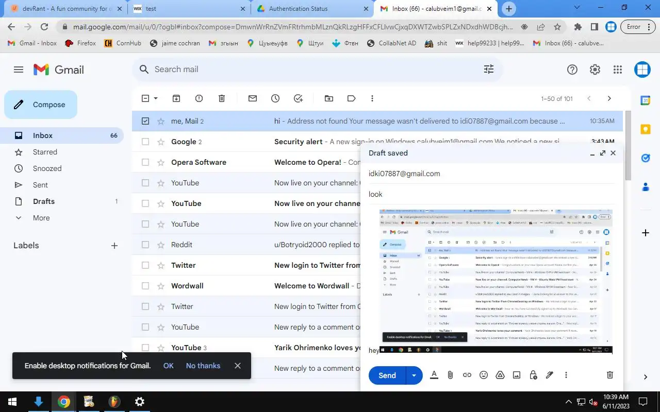Attach files with the paperclip icon

pos(451,375)
